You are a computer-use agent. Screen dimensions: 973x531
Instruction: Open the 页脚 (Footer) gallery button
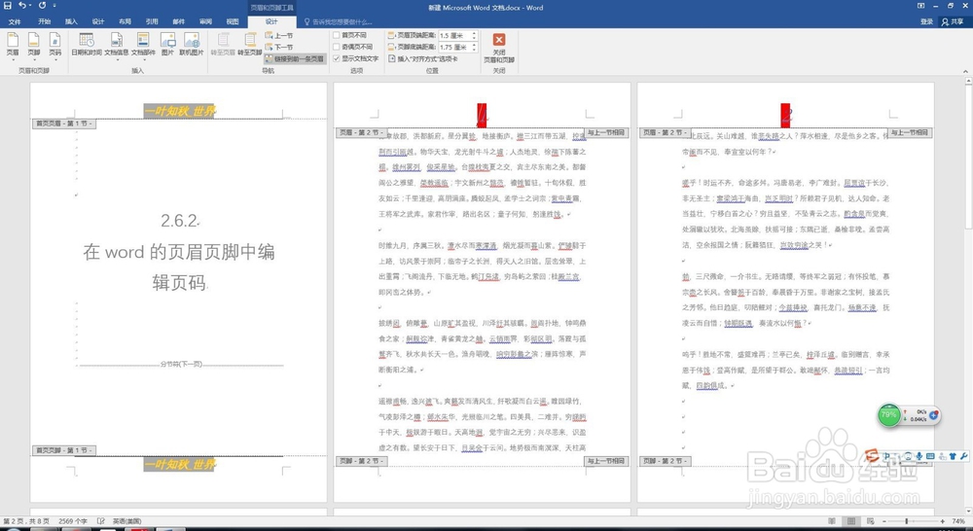click(x=33, y=45)
